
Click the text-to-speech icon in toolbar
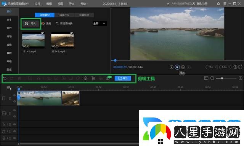point(93,78)
